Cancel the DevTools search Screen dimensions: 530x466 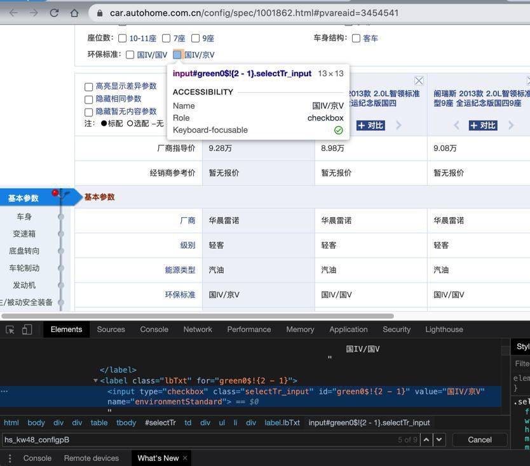click(x=480, y=440)
